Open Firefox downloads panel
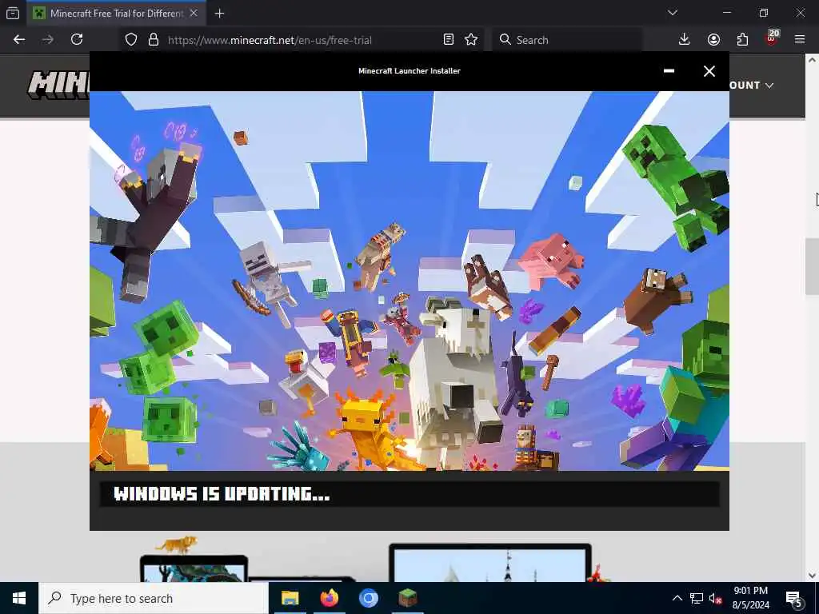 coord(685,40)
